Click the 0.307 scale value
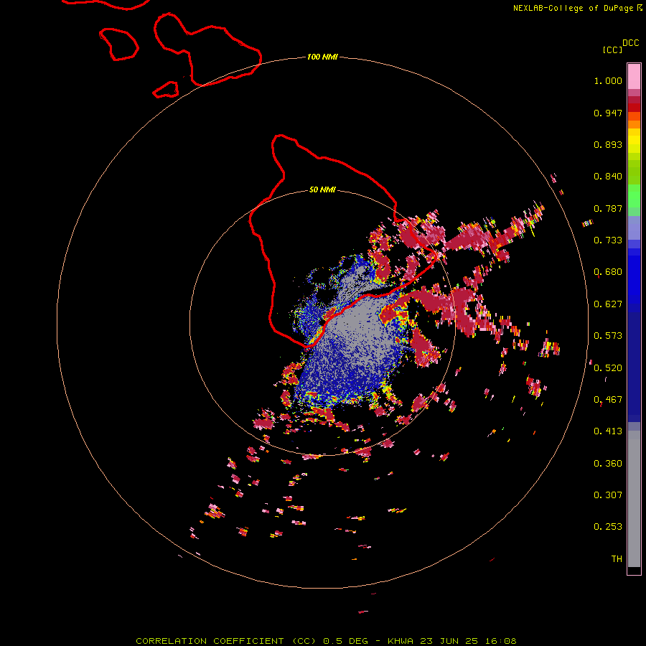Image resolution: width=646 pixels, height=646 pixels. 608,495
